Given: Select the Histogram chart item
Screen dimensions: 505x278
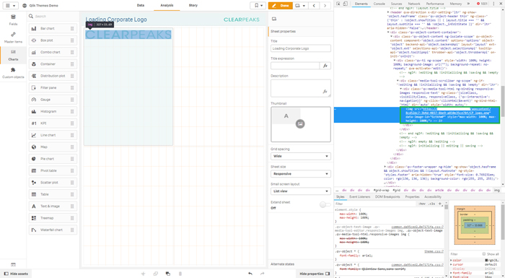Looking at the screenshot, I should click(x=53, y=112).
